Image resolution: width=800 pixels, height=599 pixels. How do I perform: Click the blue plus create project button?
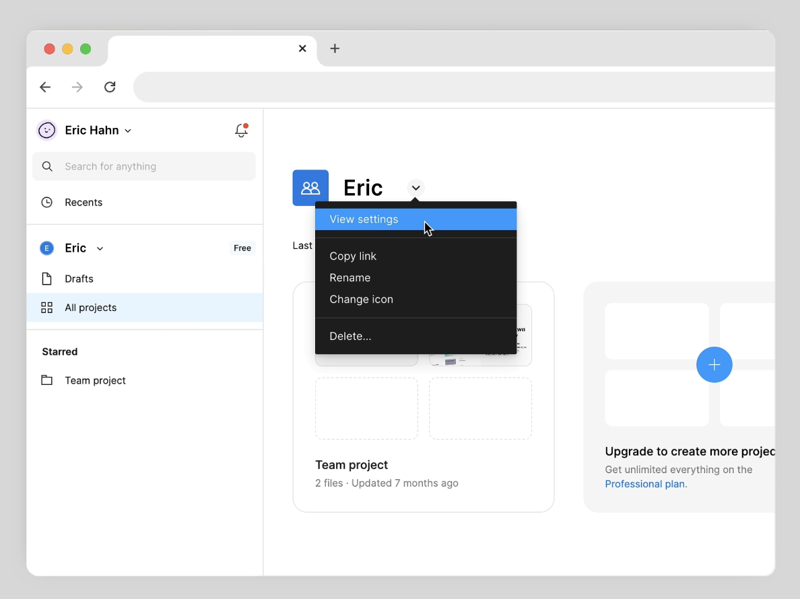pos(714,365)
